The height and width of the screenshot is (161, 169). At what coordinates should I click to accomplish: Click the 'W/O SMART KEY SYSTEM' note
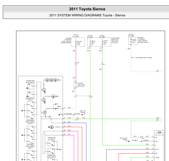click(x=144, y=58)
